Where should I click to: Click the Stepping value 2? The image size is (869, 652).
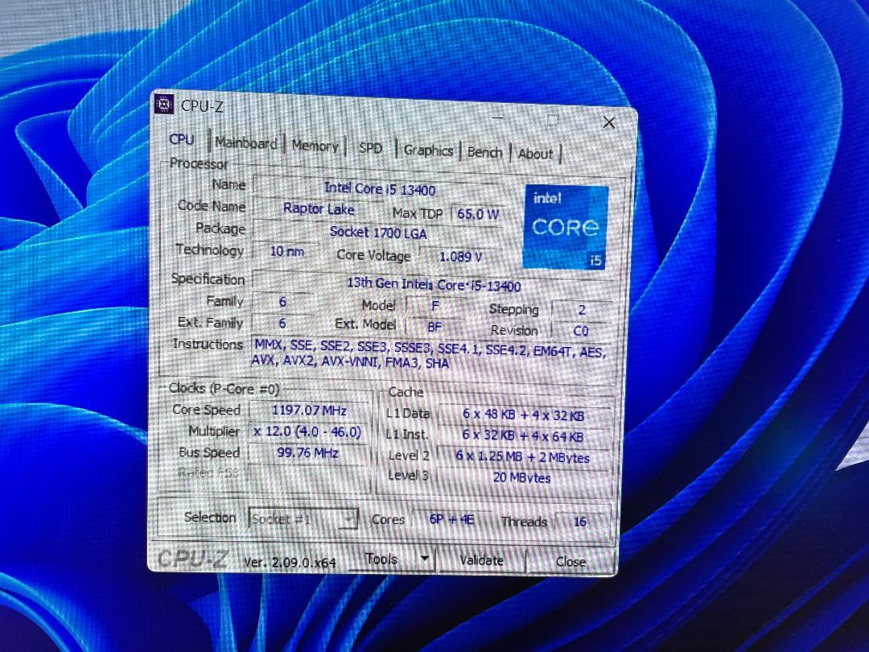pyautogui.click(x=582, y=310)
